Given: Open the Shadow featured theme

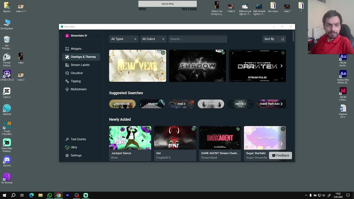Looking at the screenshot, I should (x=197, y=66).
